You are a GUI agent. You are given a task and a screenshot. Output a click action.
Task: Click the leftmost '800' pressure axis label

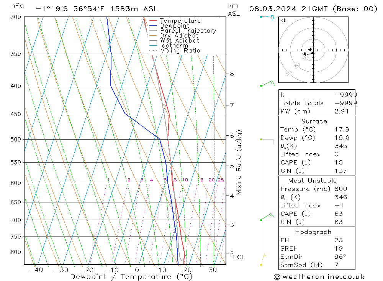tap(16, 252)
